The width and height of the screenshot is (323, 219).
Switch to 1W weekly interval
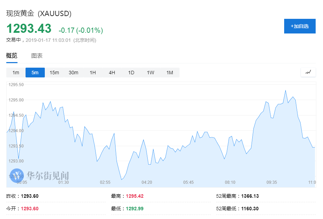pyautogui.click(x=150, y=73)
